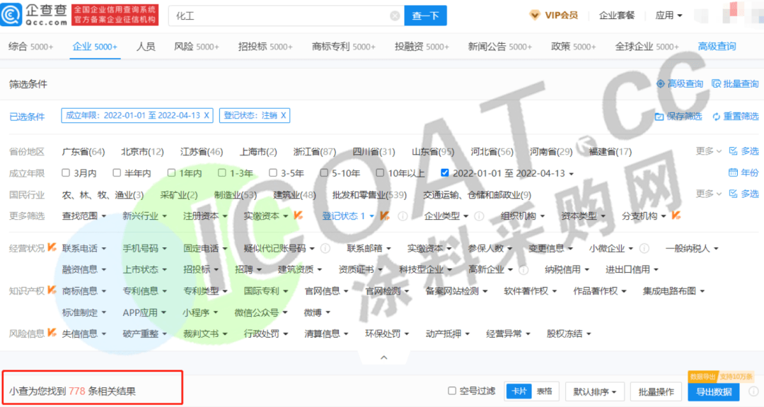This screenshot has width=764, height=407.
Task: Open the 新闻公告 tab
Action: coord(499,47)
